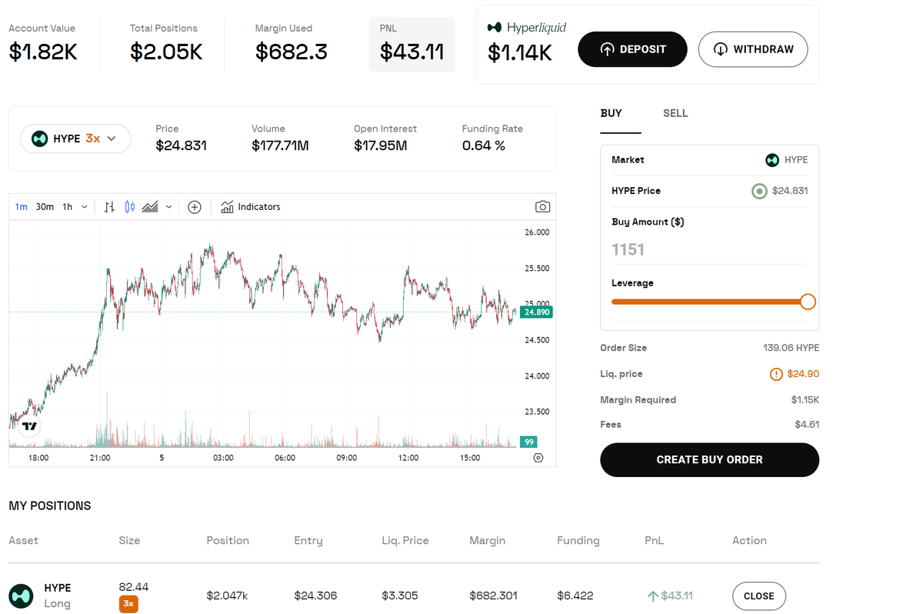
Task: Click the TradingView logo on the chart
Action: (29, 425)
